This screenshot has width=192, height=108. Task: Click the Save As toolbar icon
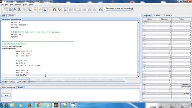19,10
